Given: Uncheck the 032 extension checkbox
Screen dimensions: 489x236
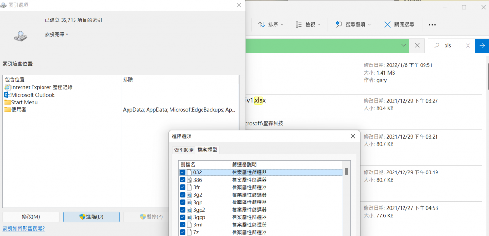Looking at the screenshot, I should [x=182, y=172].
